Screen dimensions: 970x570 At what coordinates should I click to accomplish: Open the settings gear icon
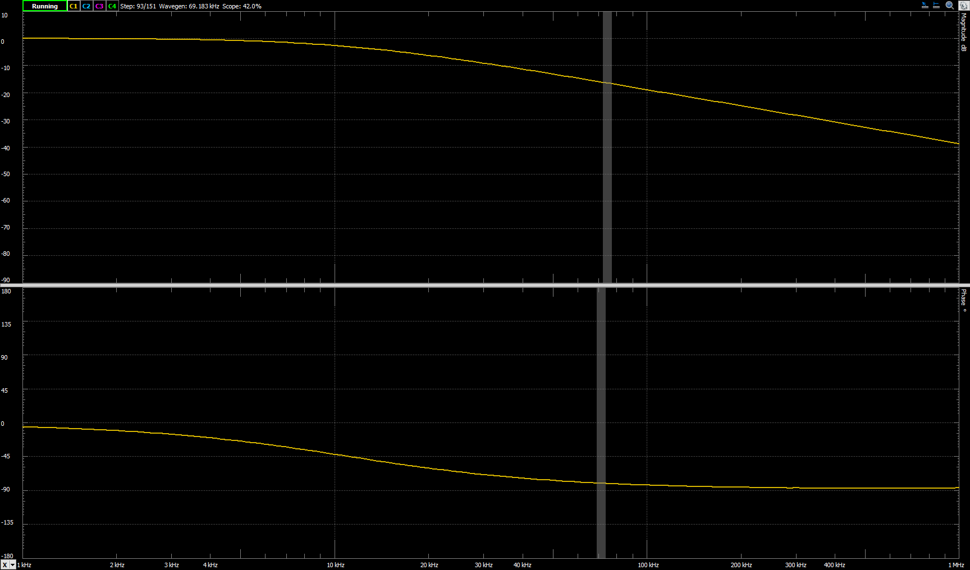pos(963,6)
